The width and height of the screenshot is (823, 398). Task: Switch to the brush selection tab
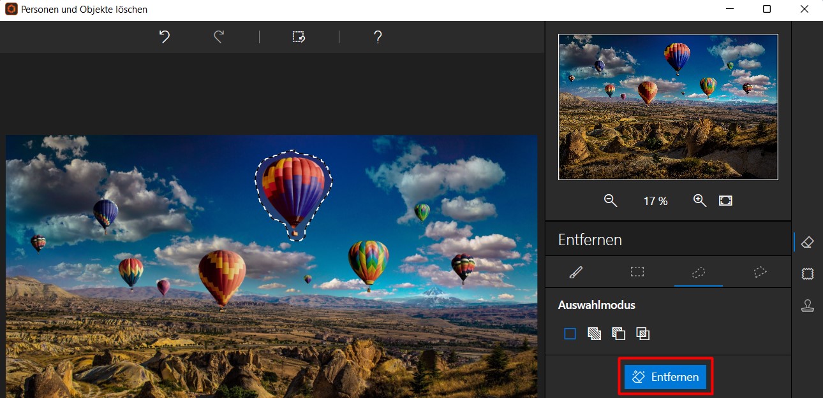click(x=575, y=272)
